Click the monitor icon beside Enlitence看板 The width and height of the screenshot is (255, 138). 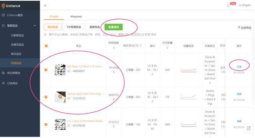click(x=3, y=15)
